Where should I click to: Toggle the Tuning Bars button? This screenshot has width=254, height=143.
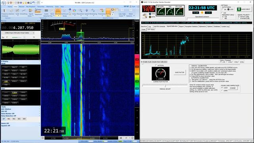coord(108,12)
